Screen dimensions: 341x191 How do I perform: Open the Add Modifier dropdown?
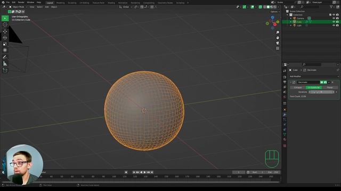pos(314,76)
